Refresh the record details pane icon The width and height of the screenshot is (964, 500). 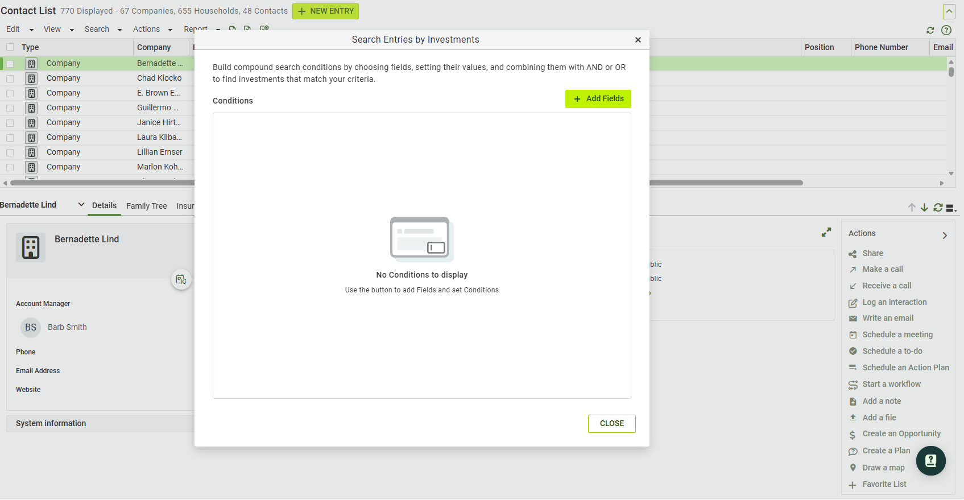point(938,208)
